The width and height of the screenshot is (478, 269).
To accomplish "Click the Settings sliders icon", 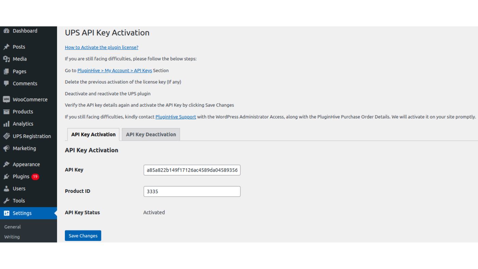I will pyautogui.click(x=6, y=213).
